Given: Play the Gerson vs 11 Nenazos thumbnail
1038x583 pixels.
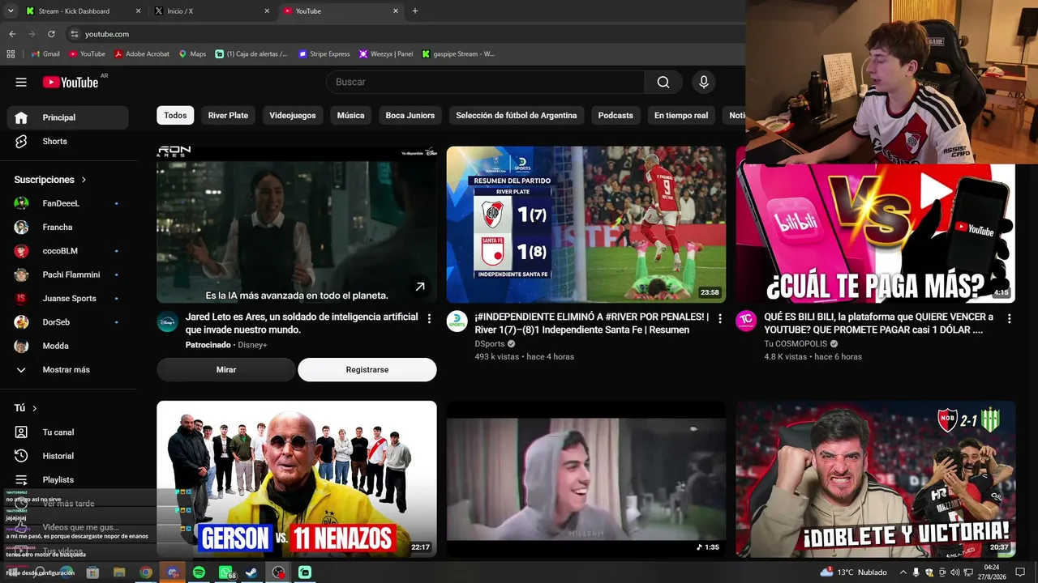Looking at the screenshot, I should (x=297, y=479).
